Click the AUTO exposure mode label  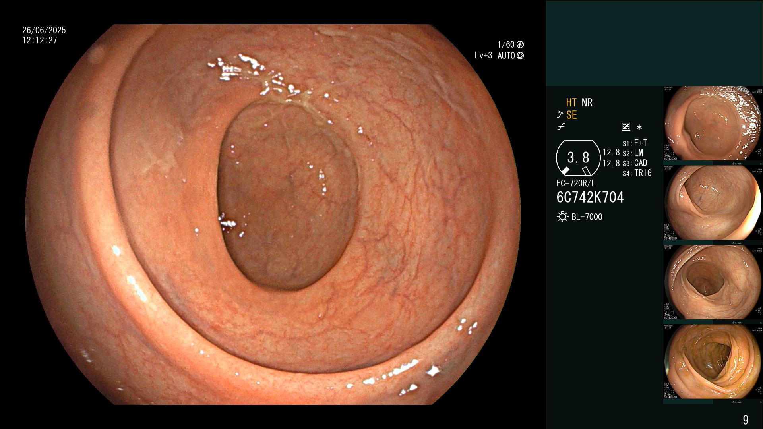click(x=506, y=56)
